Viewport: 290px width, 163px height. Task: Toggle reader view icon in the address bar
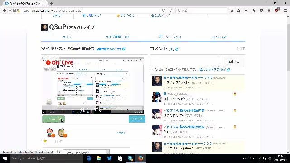click(164, 10)
